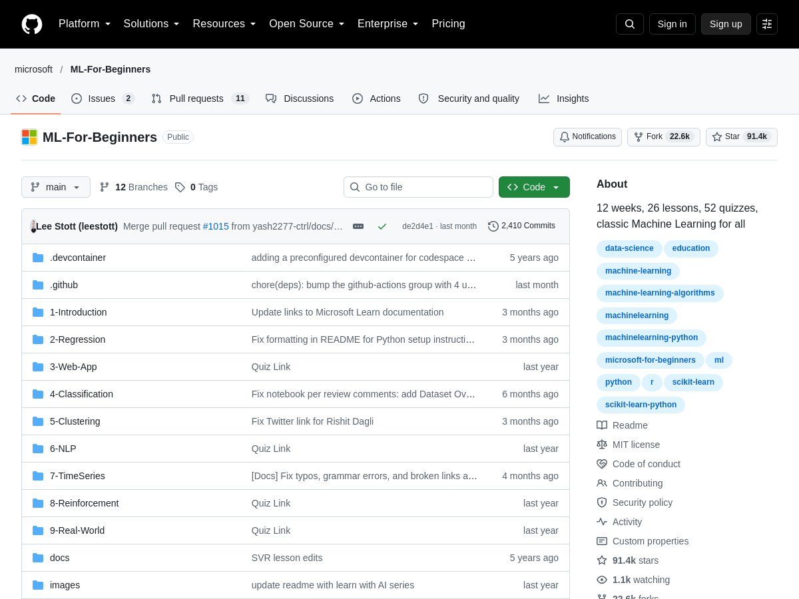The height and width of the screenshot is (599, 799).
Task: Click the Readme book icon
Action: [602, 425]
